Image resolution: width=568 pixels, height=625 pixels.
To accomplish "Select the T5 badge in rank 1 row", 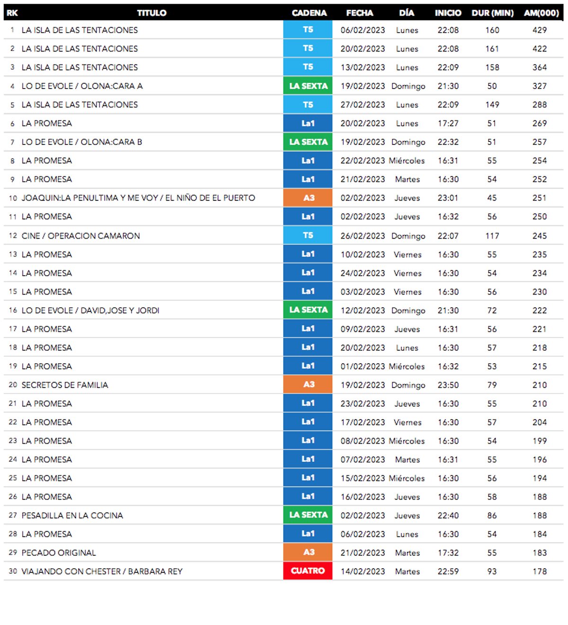I will [x=308, y=30].
